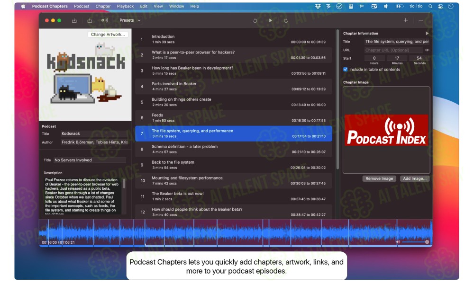The width and height of the screenshot is (474, 284).
Task: Select chapter Mounting and filesystem performance
Action: click(233, 180)
